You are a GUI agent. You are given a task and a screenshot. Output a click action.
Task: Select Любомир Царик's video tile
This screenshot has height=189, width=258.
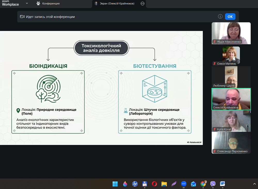(x=231, y=77)
